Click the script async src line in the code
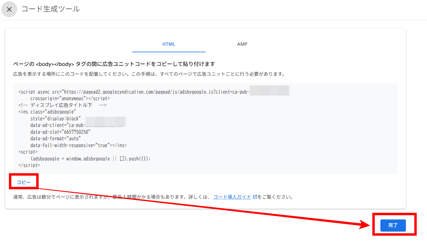This screenshot has height=242, width=427. tap(134, 92)
